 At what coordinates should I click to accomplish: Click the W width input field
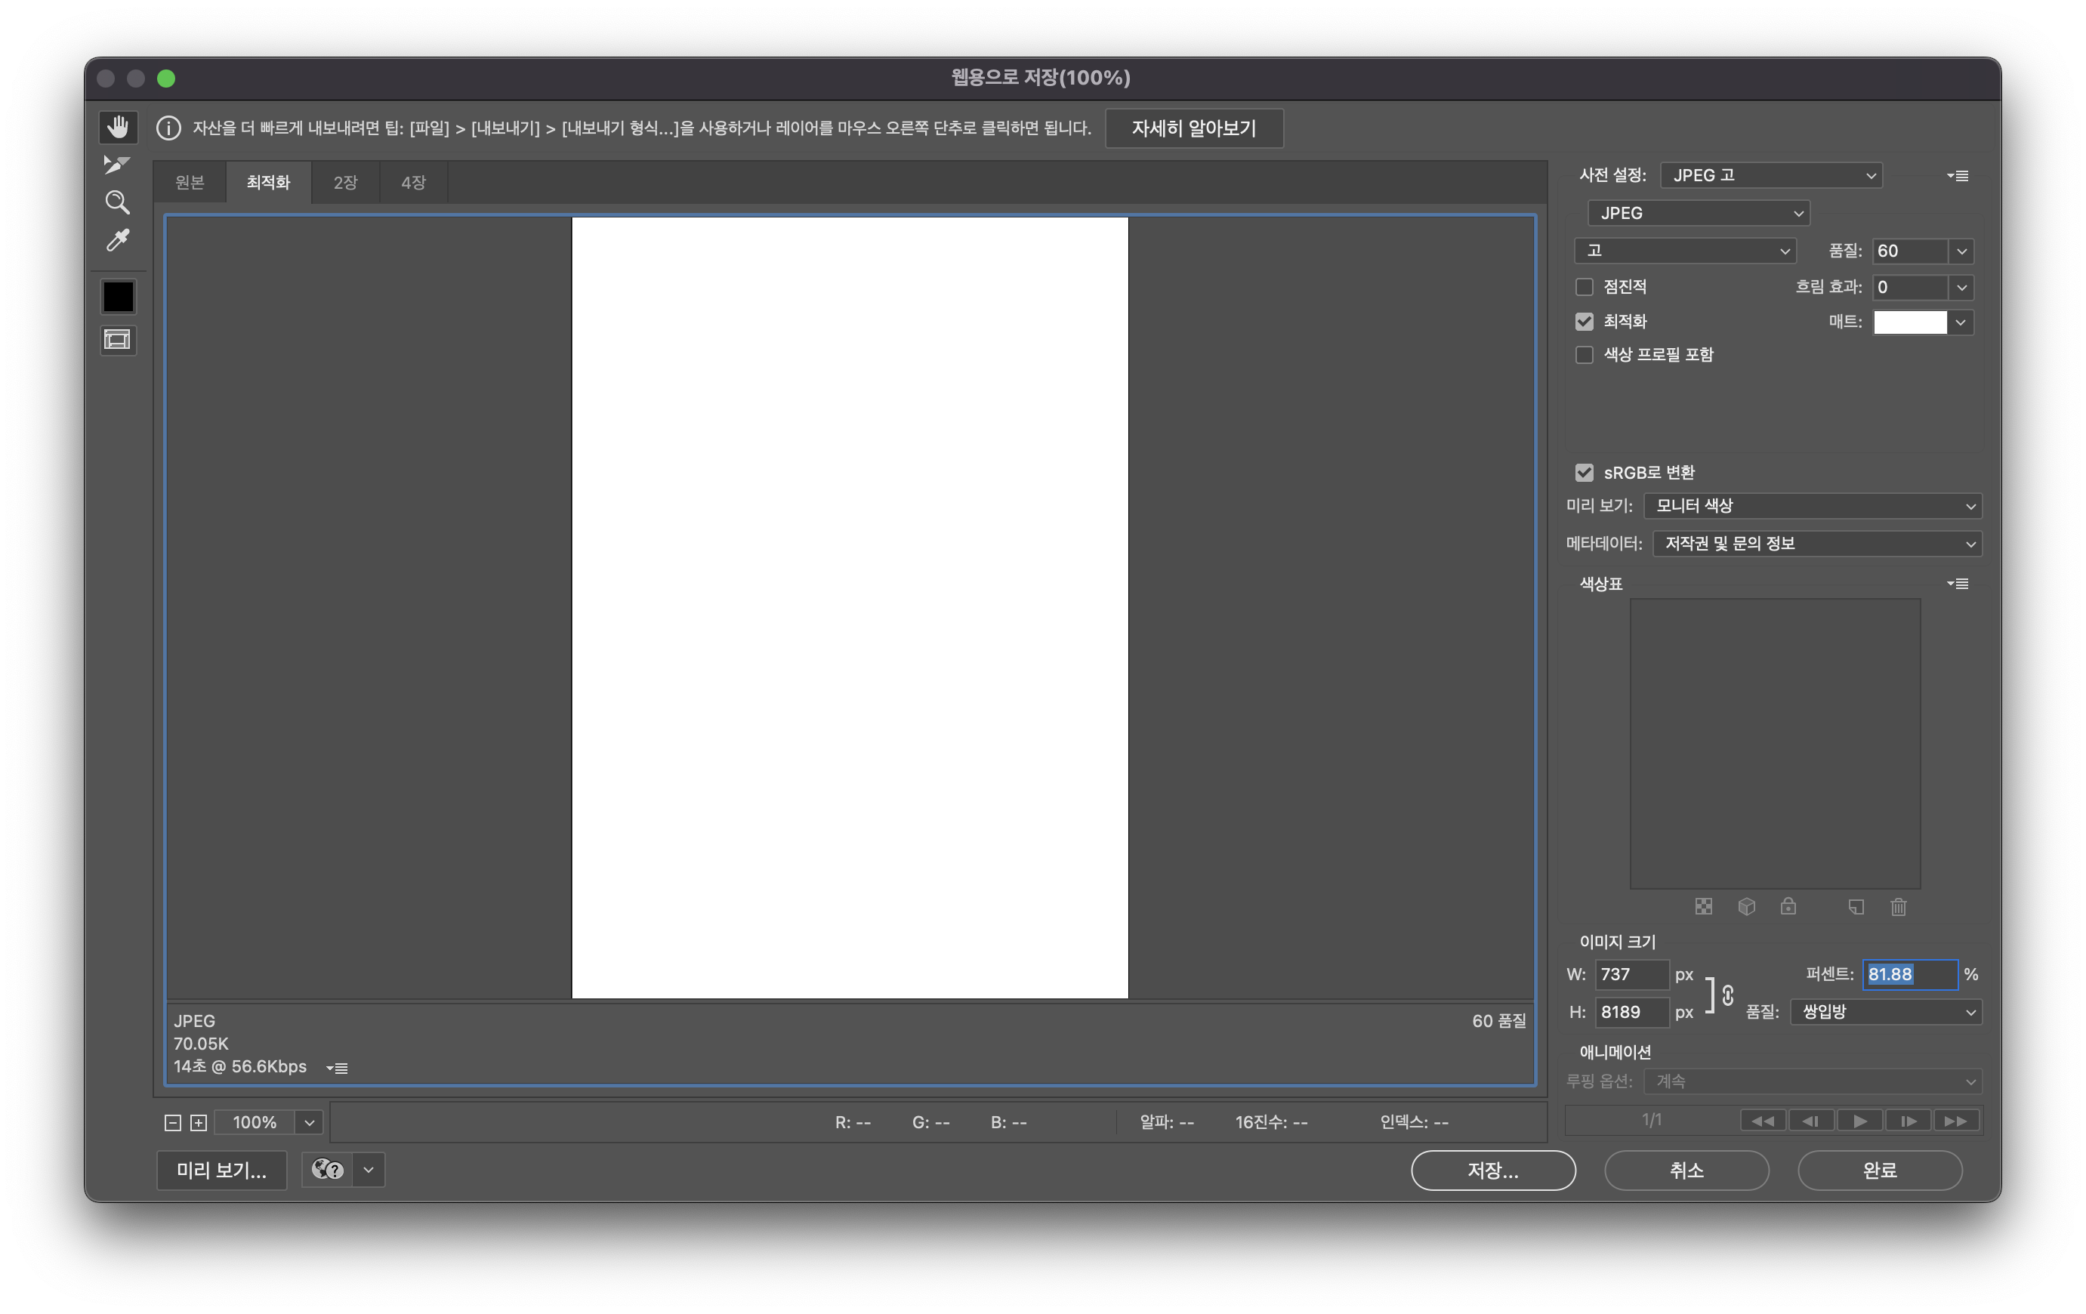click(1631, 974)
